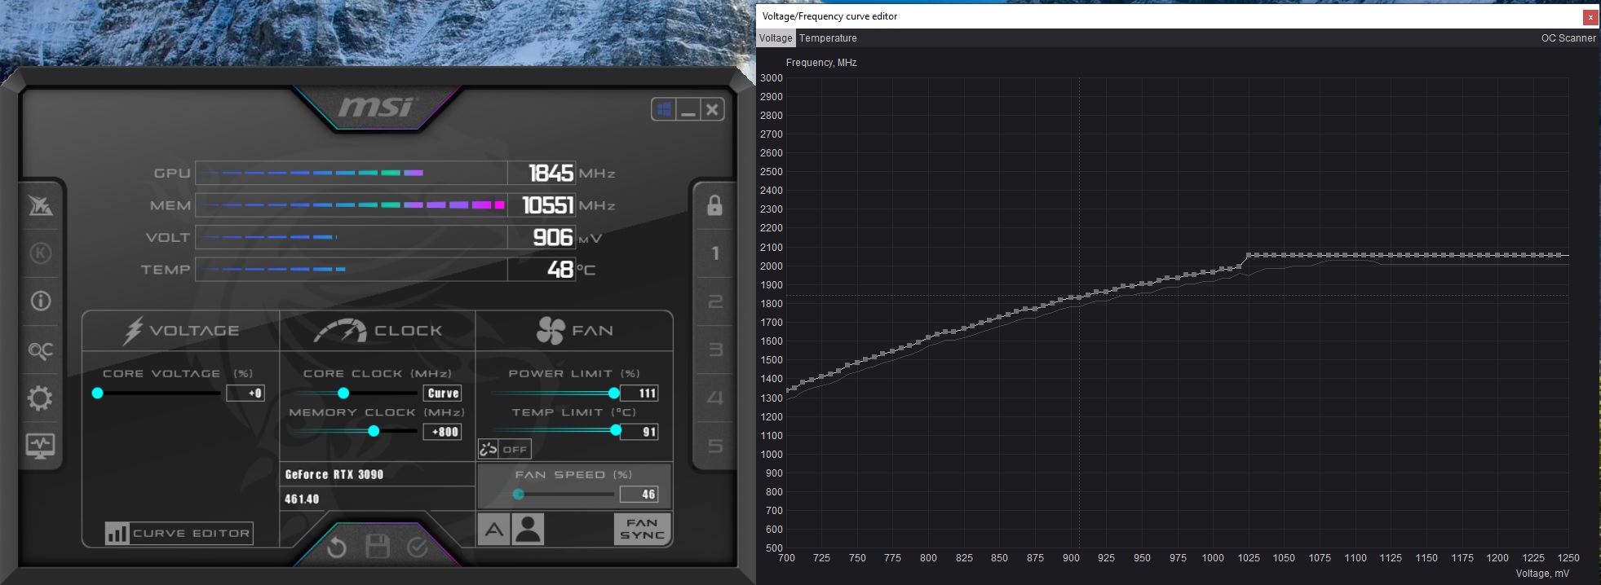Toggle power and temp limit link OFF

(505, 449)
